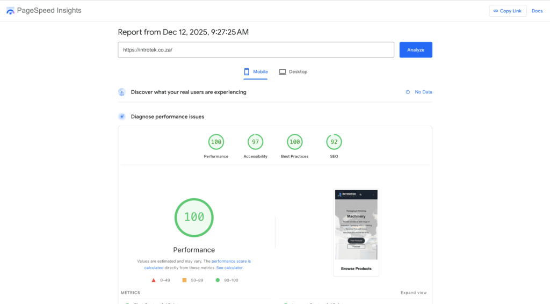Click the Analyze button
The height and width of the screenshot is (304, 550).
tap(416, 50)
